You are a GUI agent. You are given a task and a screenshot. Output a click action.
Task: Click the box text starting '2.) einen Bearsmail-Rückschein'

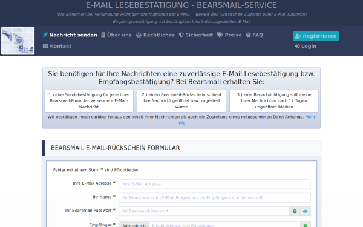(x=181, y=100)
